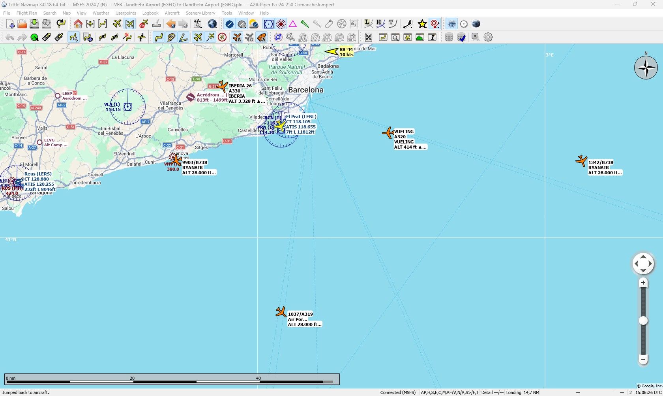
Task: Click the compass rose north indicator
Action: click(646, 67)
